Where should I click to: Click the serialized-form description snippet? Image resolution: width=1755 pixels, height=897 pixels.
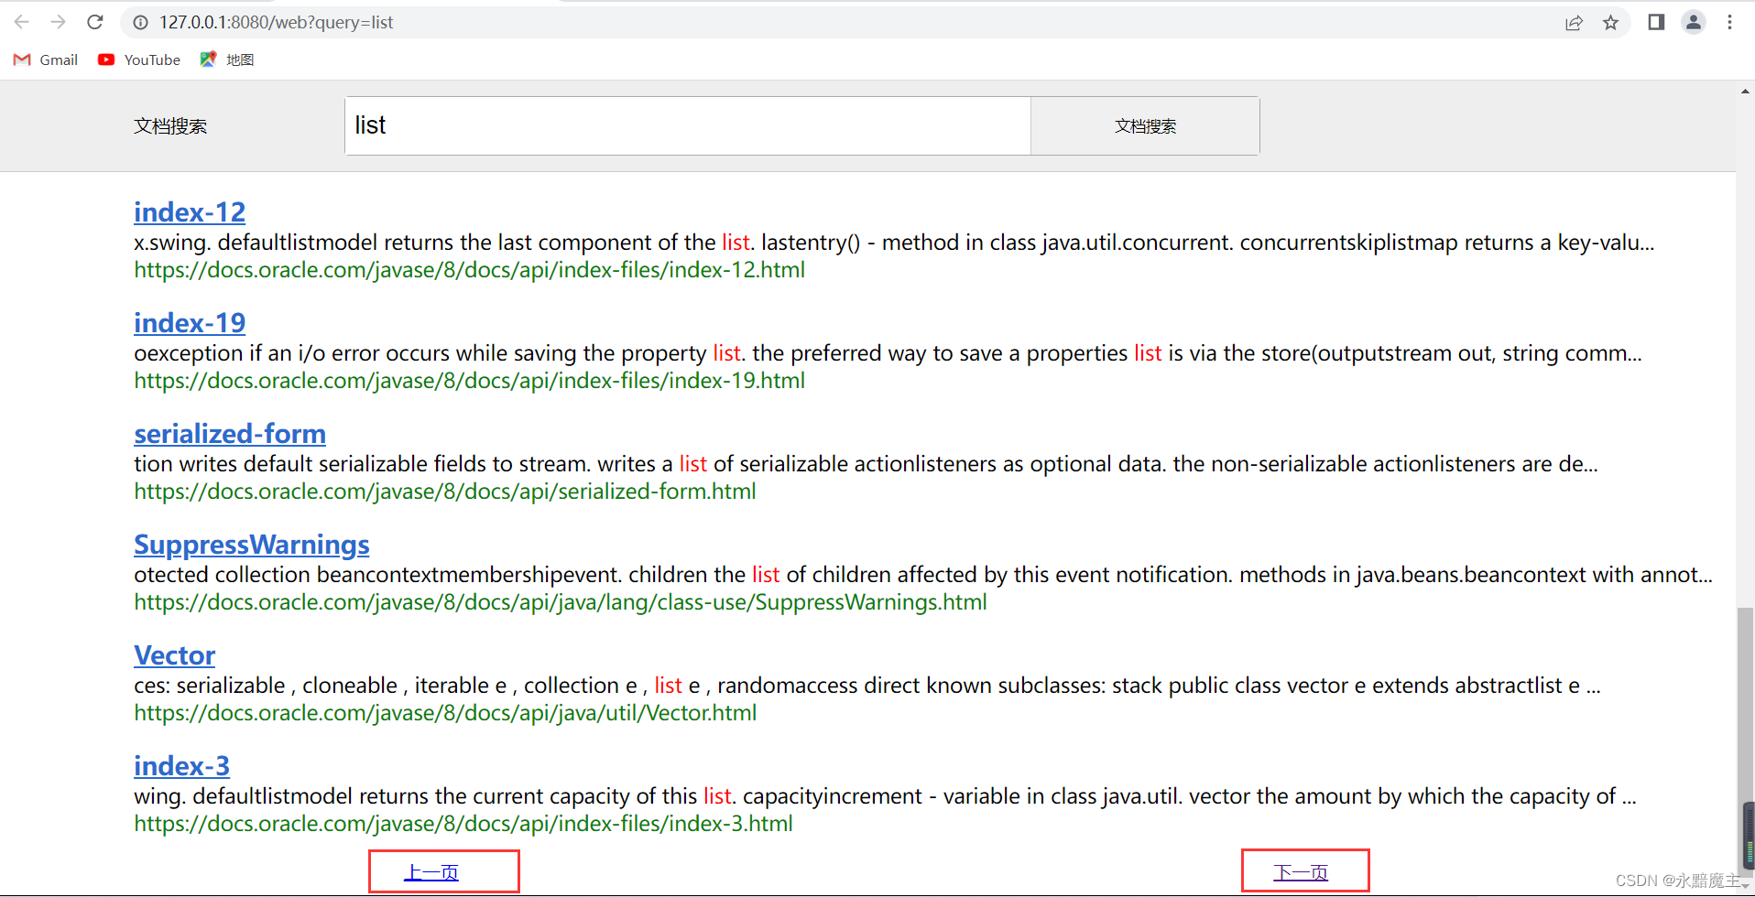point(866,464)
